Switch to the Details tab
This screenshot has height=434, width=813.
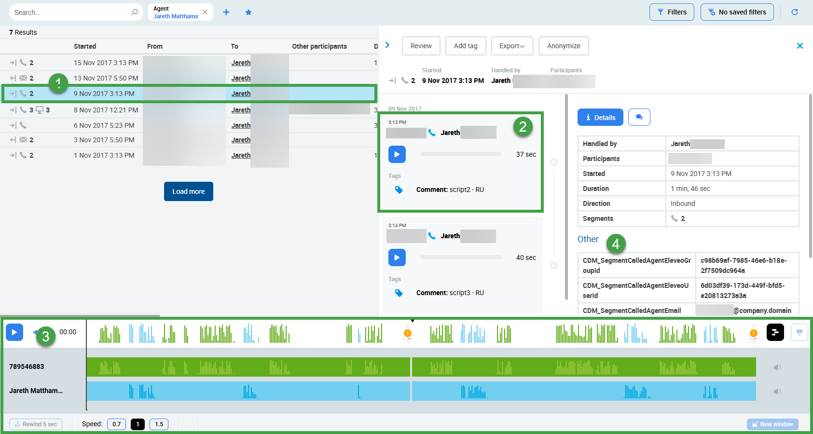coord(600,117)
